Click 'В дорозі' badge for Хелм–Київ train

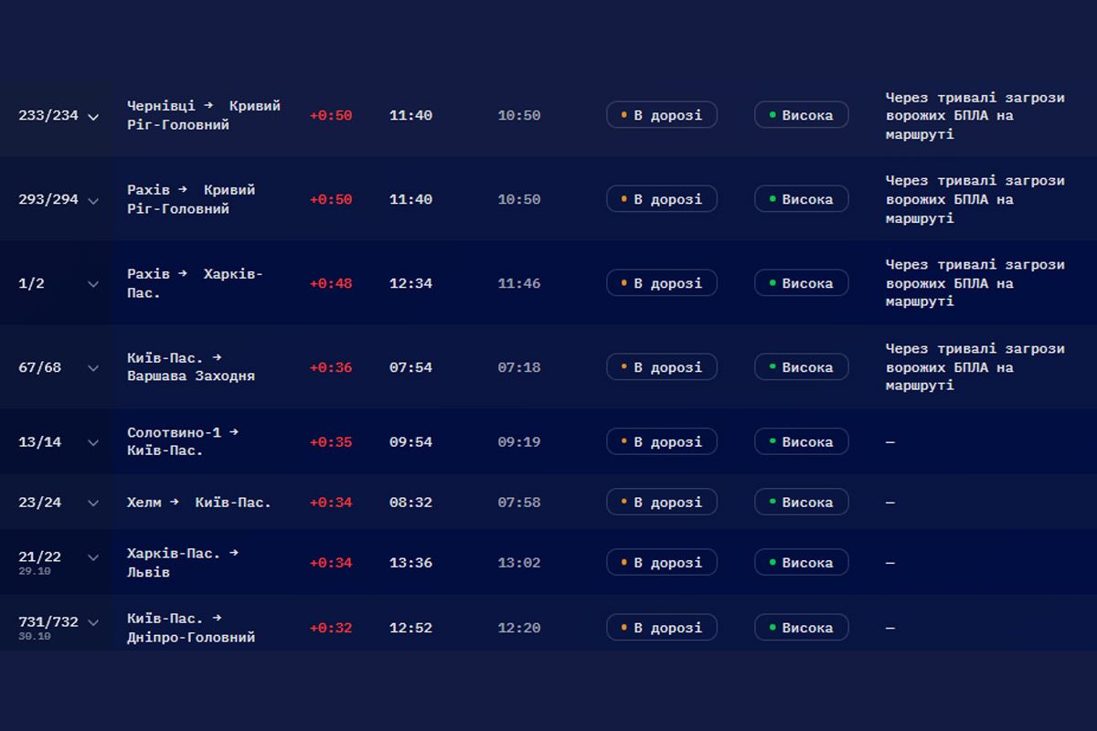pyautogui.click(x=662, y=502)
